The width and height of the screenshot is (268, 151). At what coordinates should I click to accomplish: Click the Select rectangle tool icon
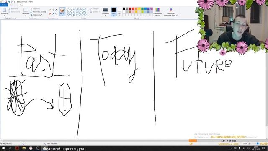pyautogui.click(x=26, y=10)
